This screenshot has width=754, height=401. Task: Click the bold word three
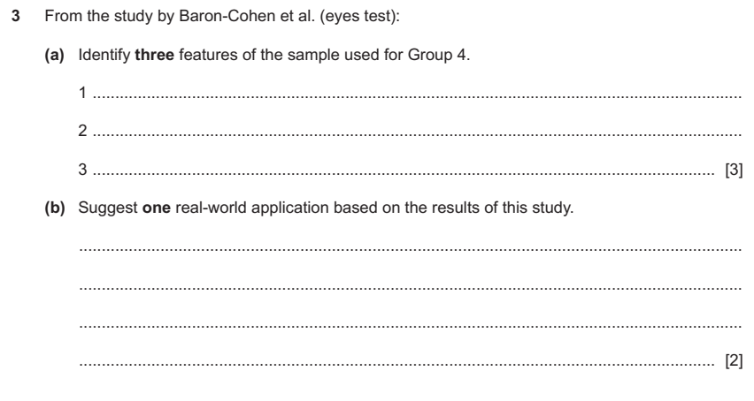coord(154,55)
